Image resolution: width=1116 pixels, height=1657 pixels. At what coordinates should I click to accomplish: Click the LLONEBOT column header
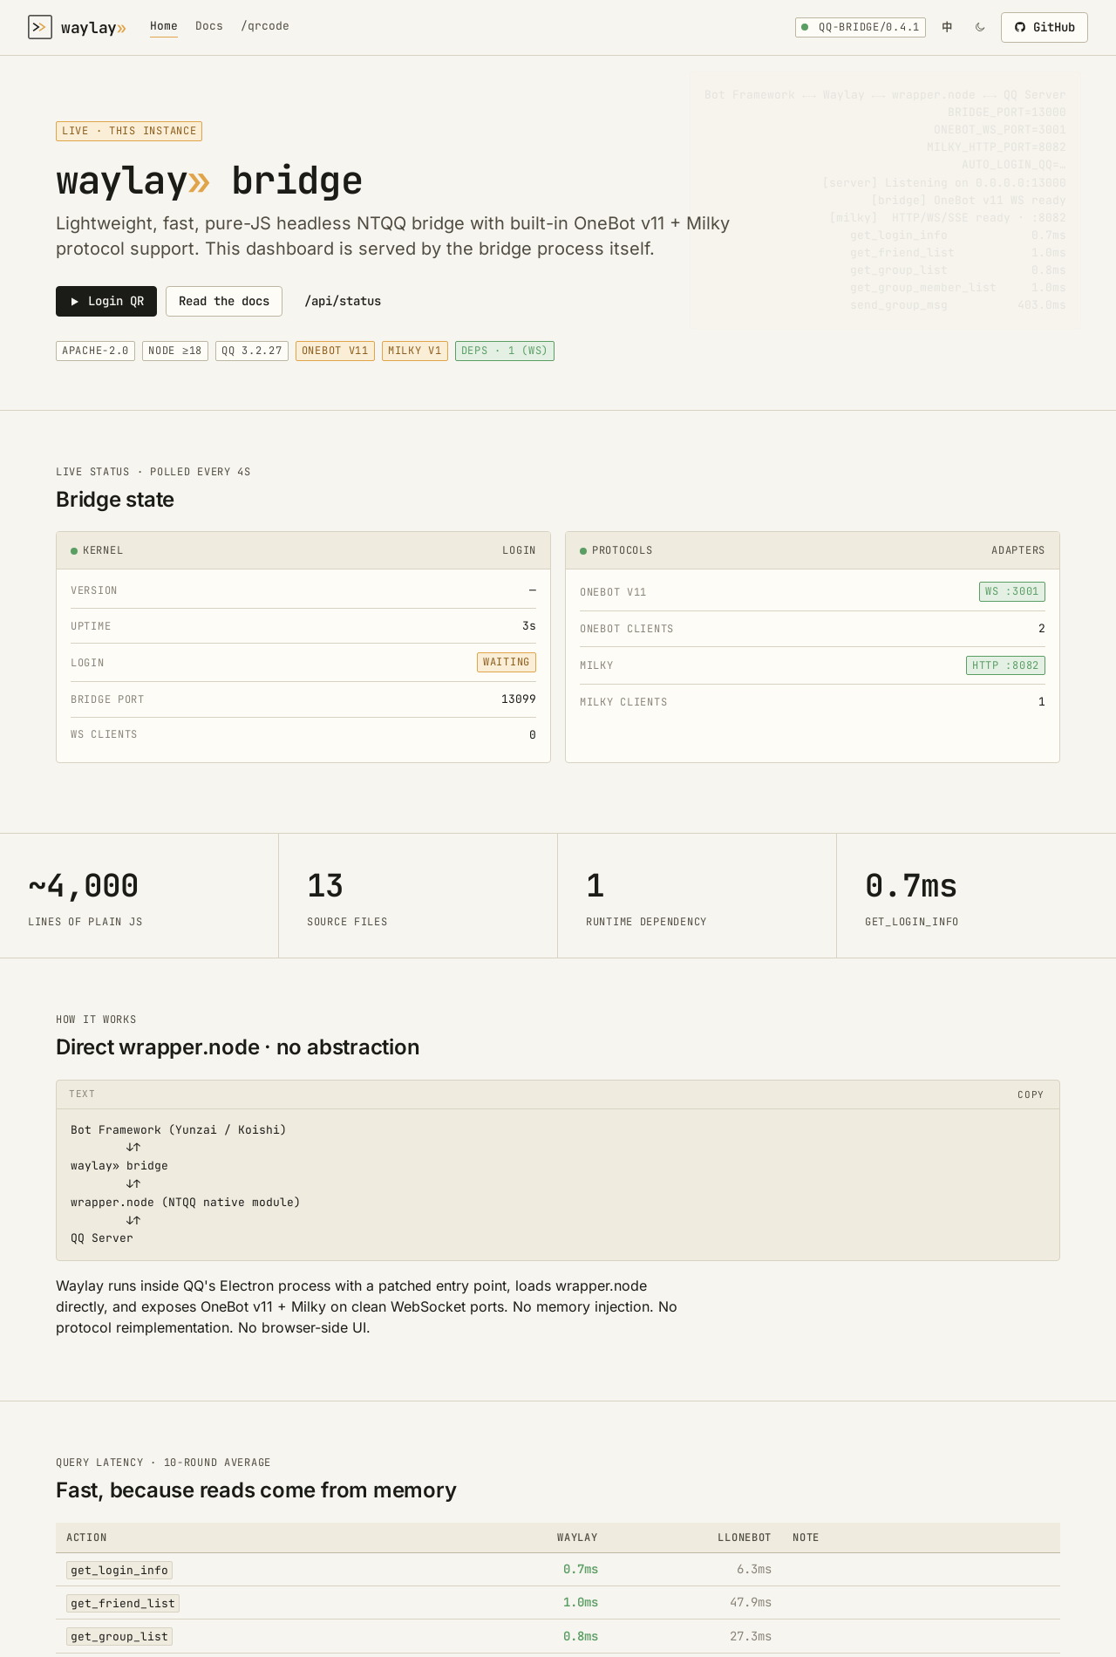745,1538
